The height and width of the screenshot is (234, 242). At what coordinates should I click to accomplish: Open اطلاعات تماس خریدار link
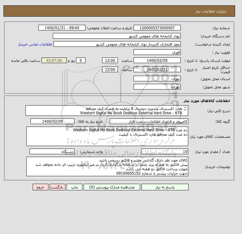(x=35, y=44)
